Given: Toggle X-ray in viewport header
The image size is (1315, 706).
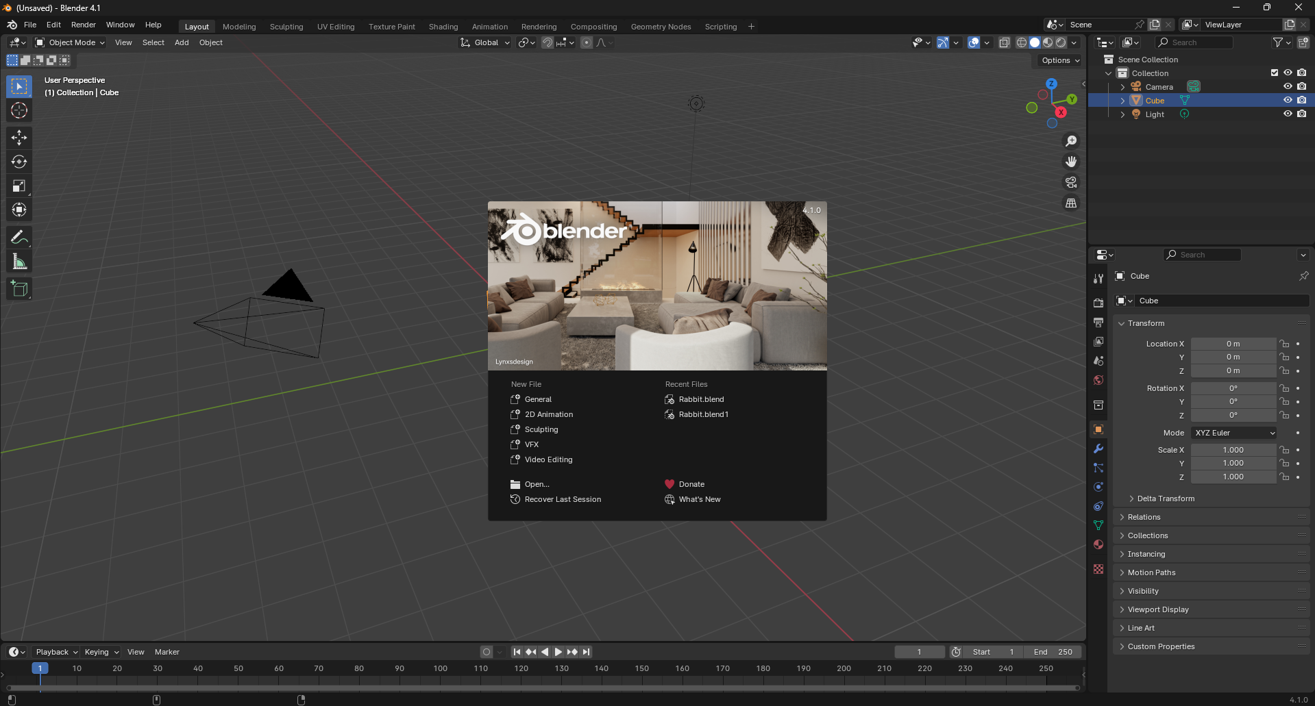Looking at the screenshot, I should (1004, 42).
